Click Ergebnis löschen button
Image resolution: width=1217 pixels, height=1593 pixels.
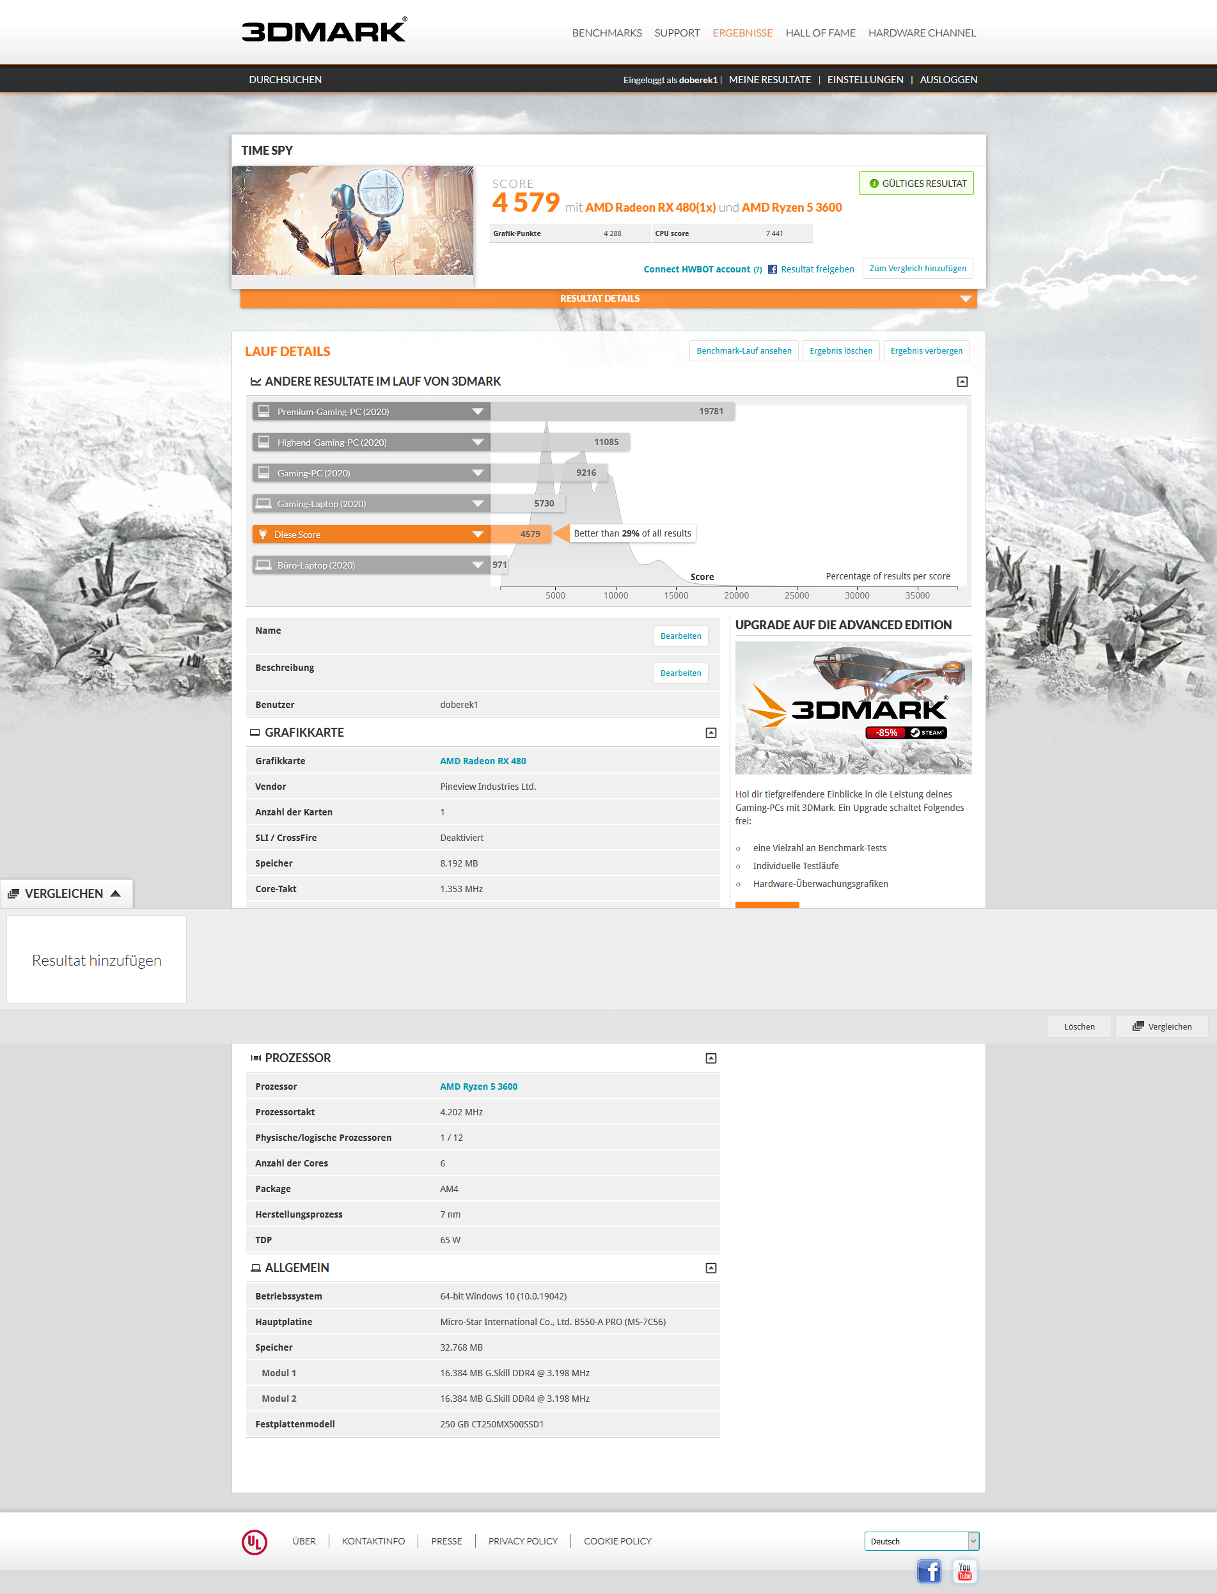[841, 350]
